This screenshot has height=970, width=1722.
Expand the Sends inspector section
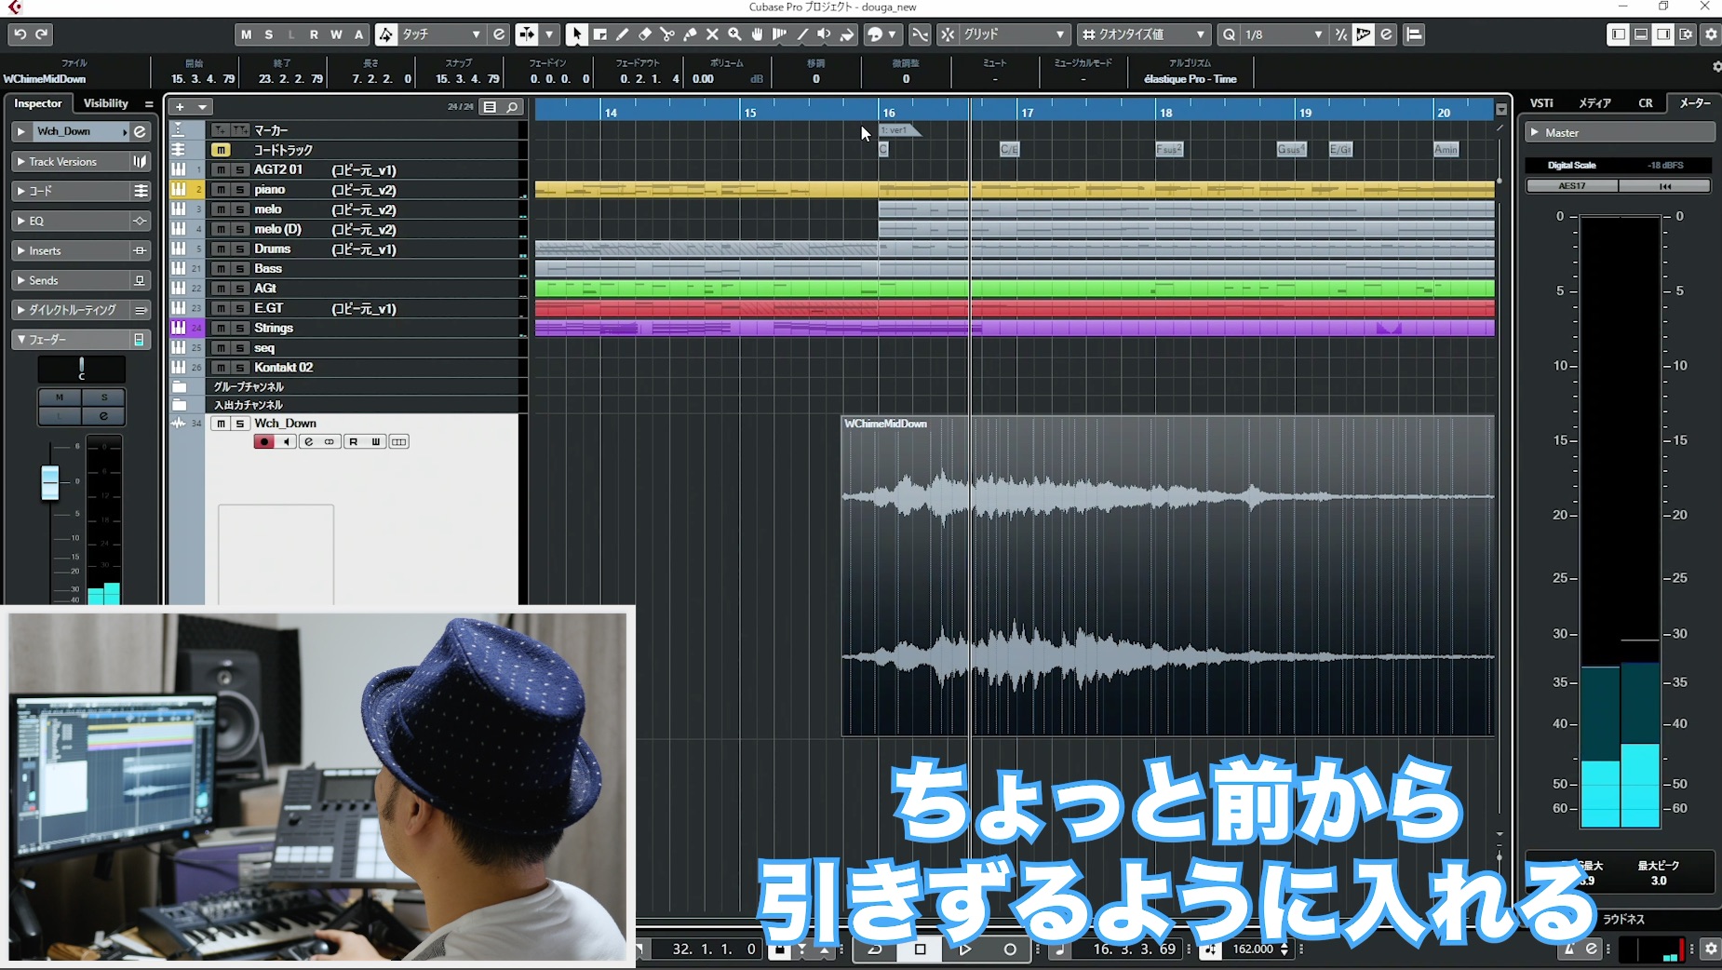[70, 281]
